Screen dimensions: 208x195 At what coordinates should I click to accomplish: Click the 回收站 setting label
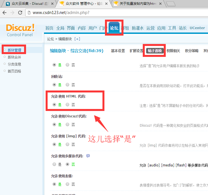pos(57,76)
